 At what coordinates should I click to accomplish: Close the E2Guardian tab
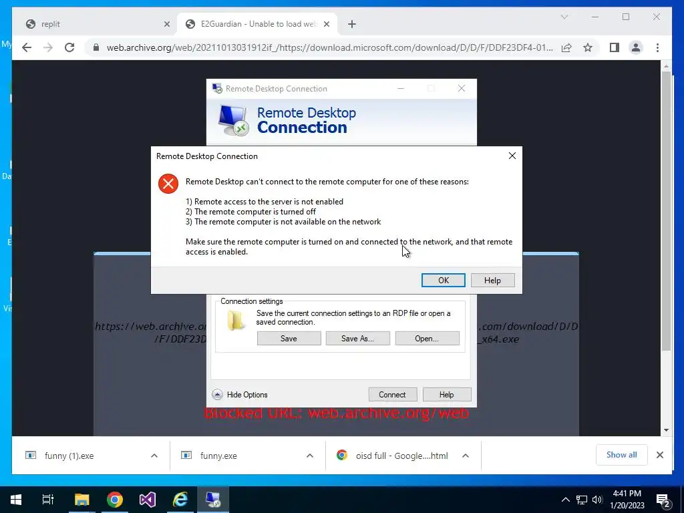[x=326, y=24]
